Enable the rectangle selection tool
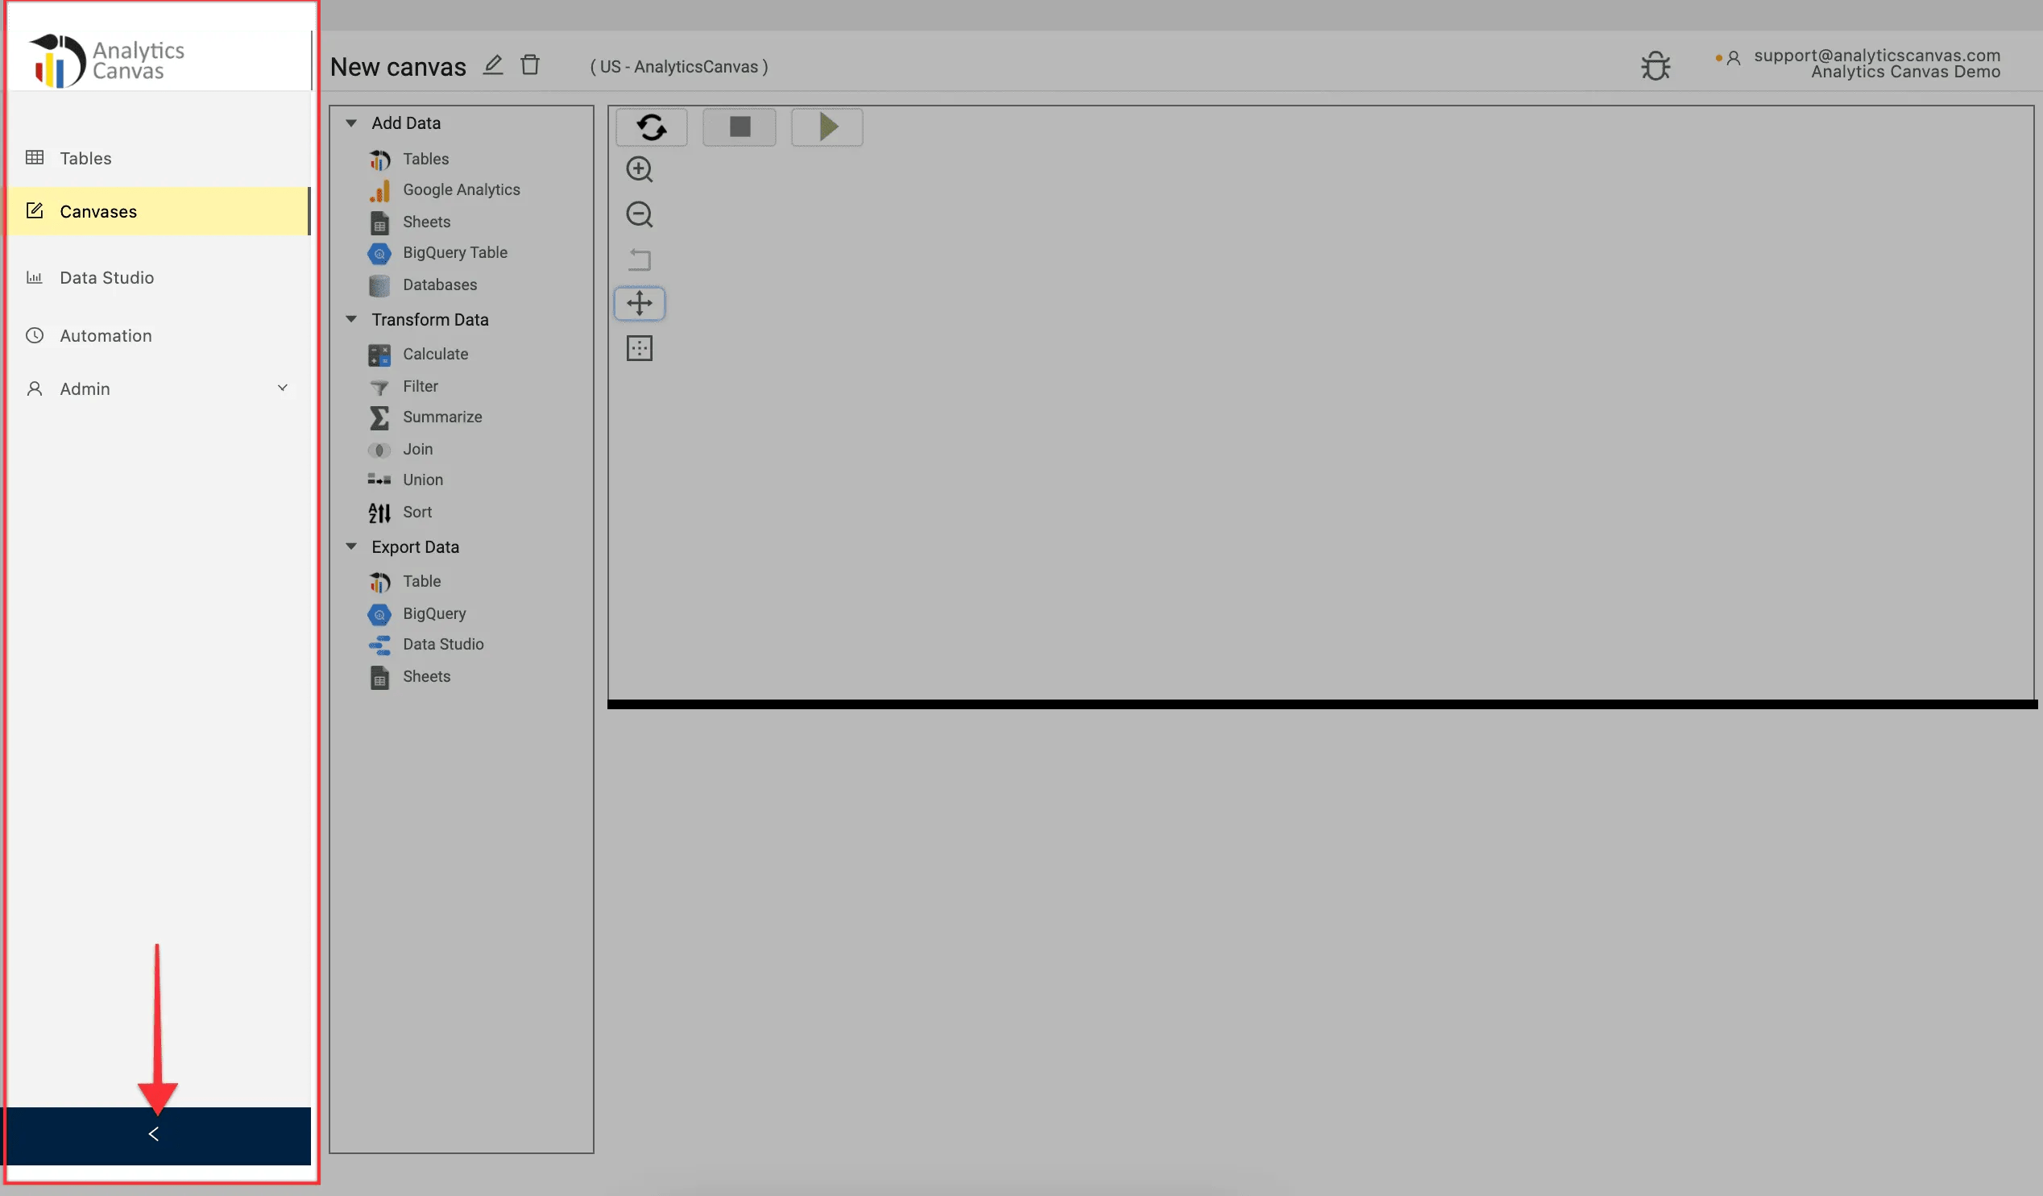Viewport: 2043px width, 1196px height. click(x=640, y=348)
